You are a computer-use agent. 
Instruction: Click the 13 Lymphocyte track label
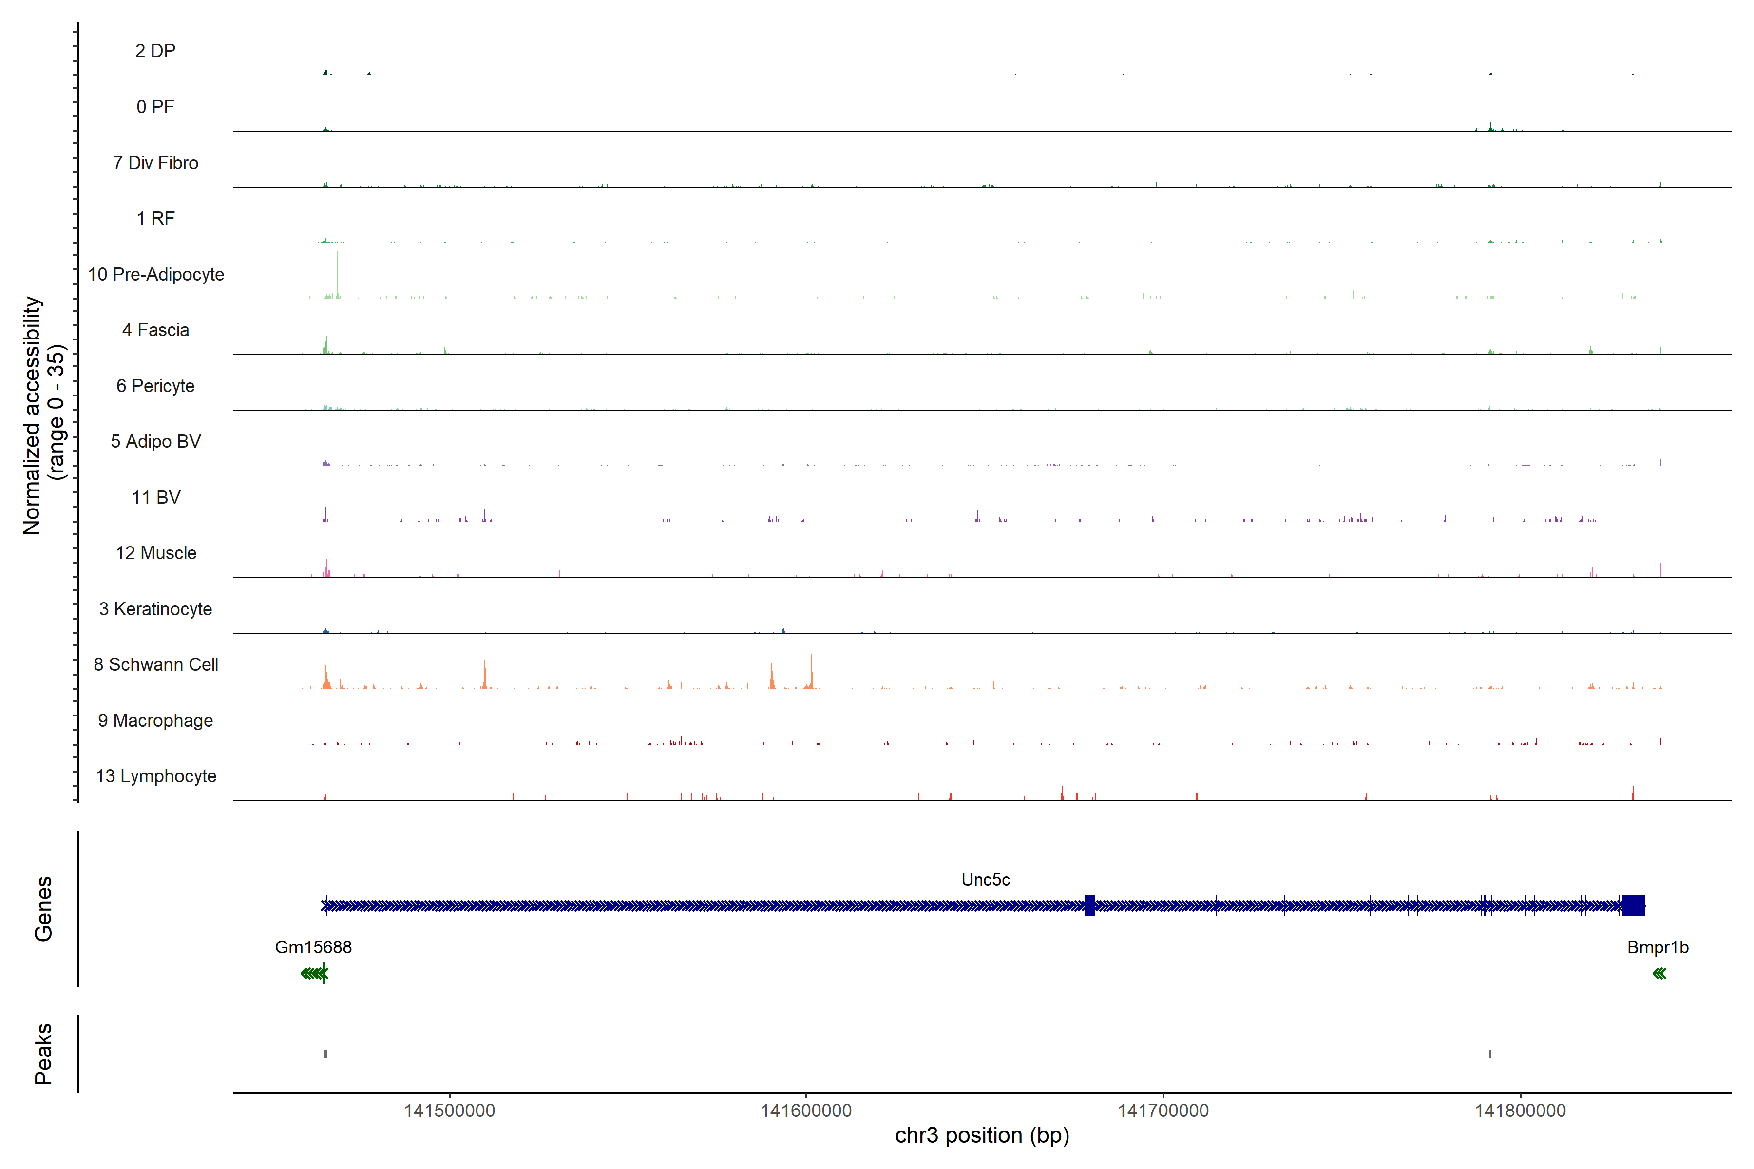click(156, 776)
